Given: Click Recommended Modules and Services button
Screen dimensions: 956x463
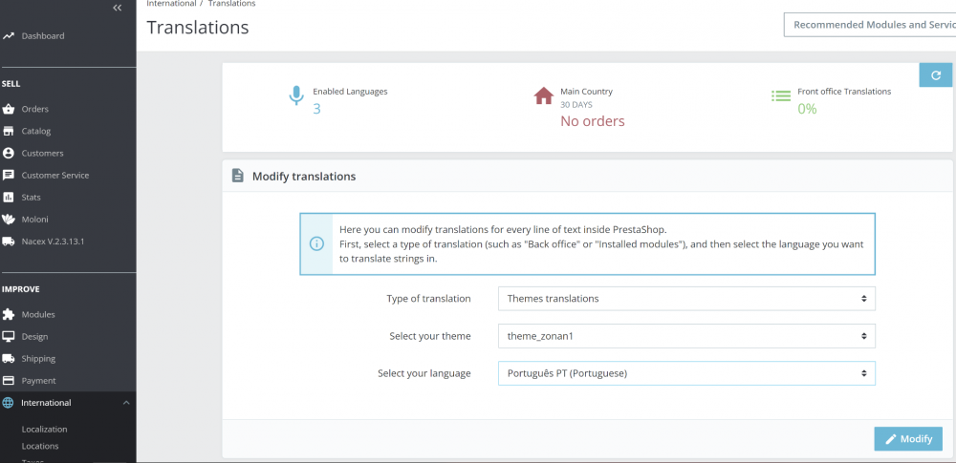Looking at the screenshot, I should point(869,25).
